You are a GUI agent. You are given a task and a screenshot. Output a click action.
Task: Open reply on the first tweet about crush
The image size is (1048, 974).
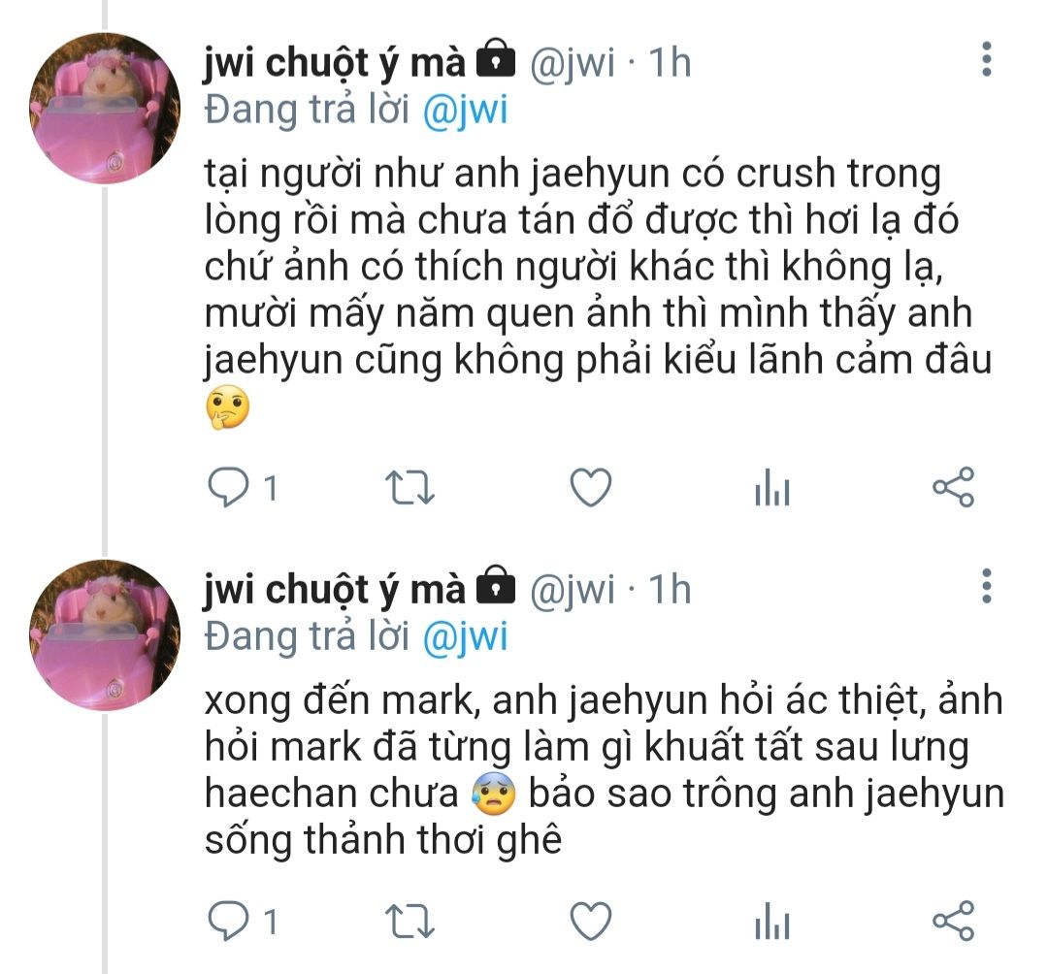click(229, 488)
